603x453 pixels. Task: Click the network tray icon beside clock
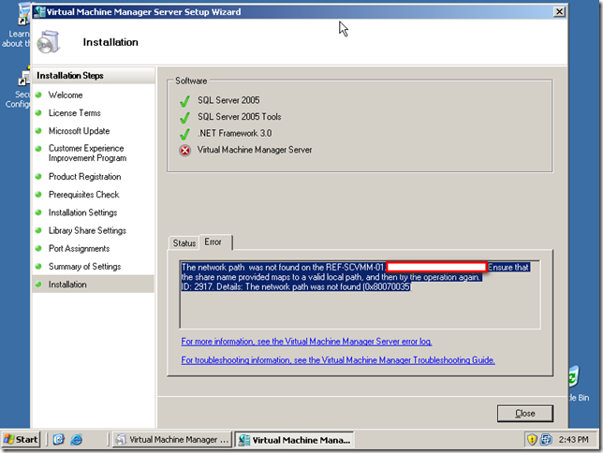[x=546, y=439]
